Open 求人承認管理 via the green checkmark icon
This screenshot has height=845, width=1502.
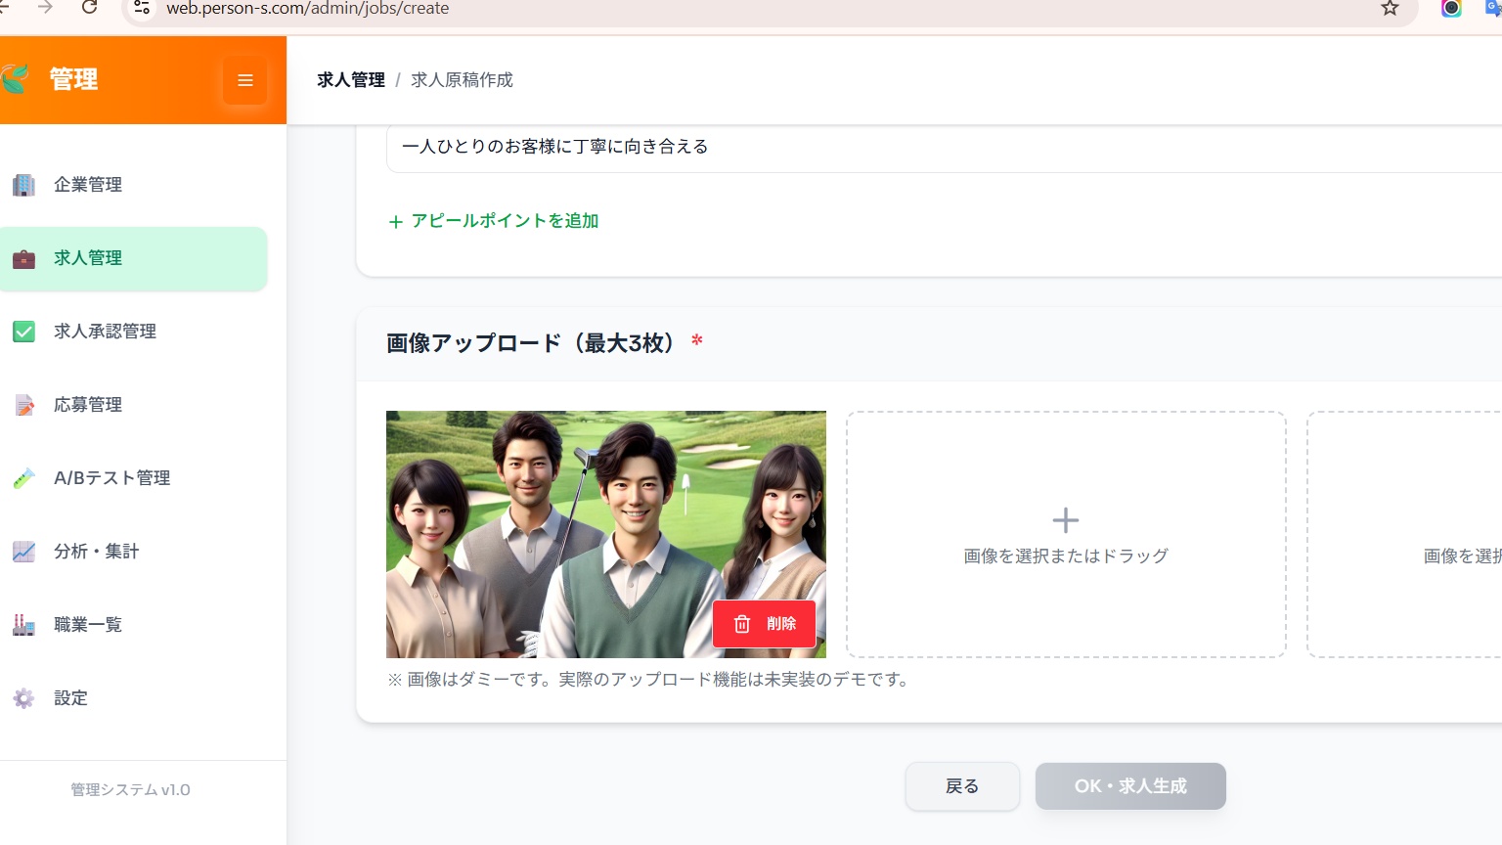tap(23, 332)
